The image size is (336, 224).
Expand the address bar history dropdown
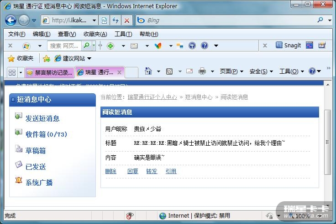coord(94,20)
